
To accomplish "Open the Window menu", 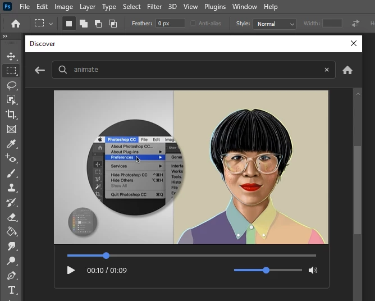I will [244, 7].
